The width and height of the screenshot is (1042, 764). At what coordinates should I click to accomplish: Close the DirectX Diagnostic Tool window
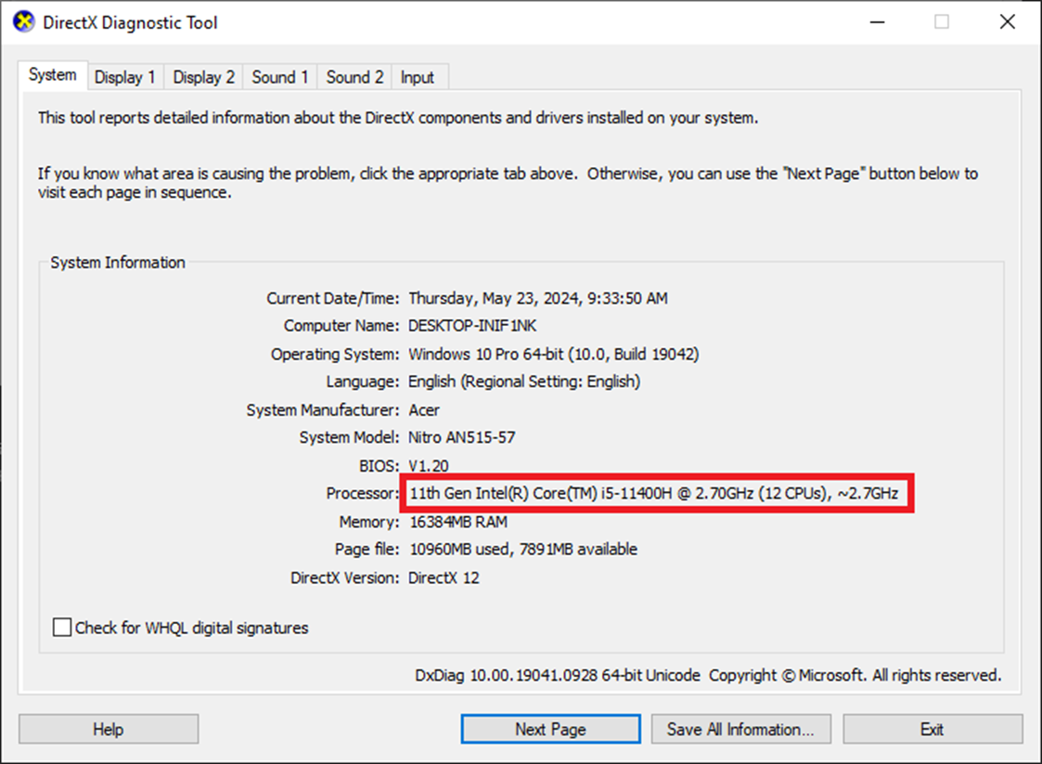pos(1007,22)
